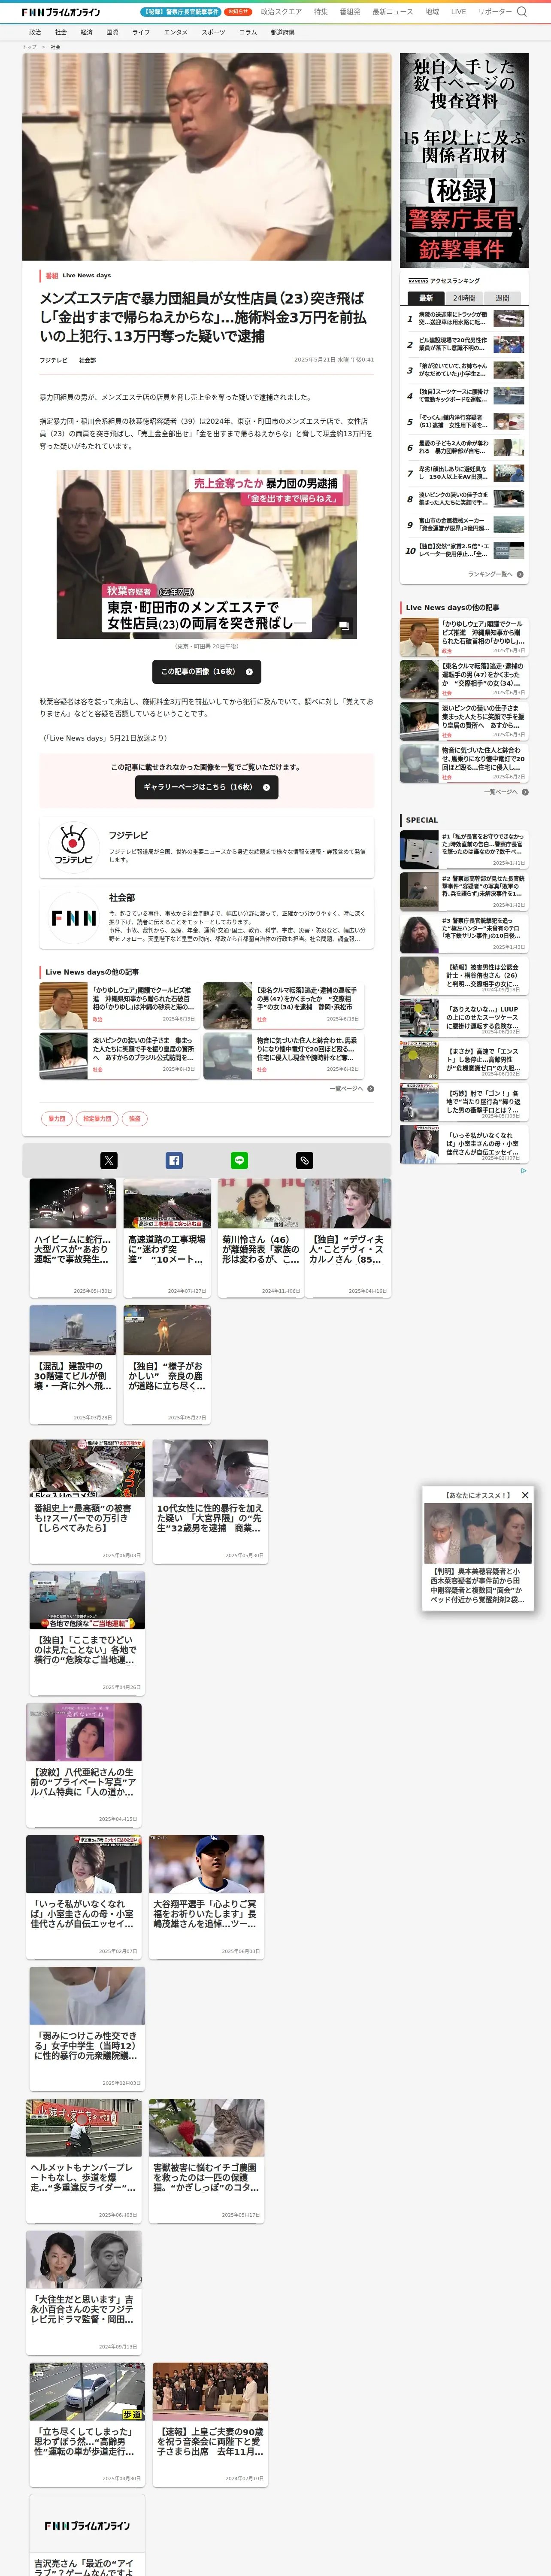The image size is (551, 2576).
Task: Click the 社会部 byline link under headline
Action: tap(87, 360)
